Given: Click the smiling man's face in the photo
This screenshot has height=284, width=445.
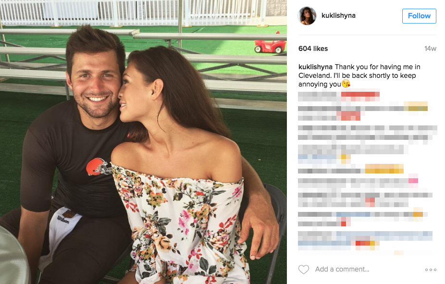Looking at the screenshot, I should 96,85.
